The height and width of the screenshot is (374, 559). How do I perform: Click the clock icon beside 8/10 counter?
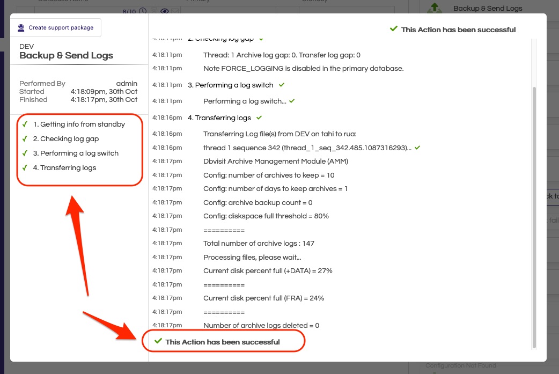(x=143, y=11)
